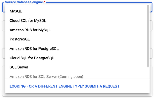Choose Amazon RDS for PostgreSQL
This screenshot has height=98, width=154.
[x=76, y=49]
